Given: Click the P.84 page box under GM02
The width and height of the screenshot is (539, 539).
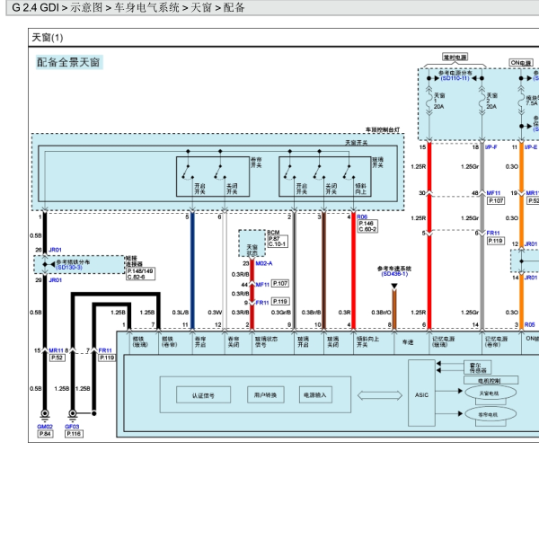Looking at the screenshot, I should (45, 434).
